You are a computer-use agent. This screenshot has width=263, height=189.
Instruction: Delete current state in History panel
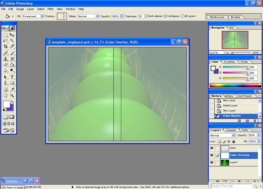pyautogui.click(x=254, y=120)
